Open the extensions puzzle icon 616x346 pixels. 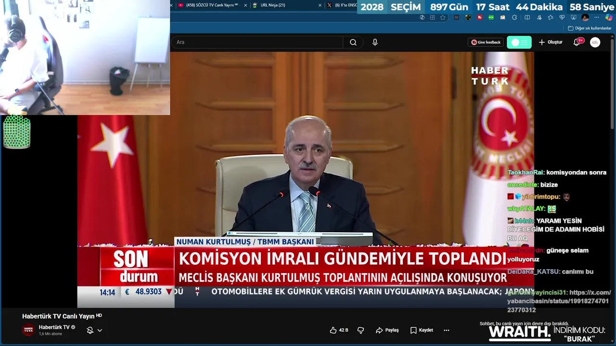click(x=514, y=17)
